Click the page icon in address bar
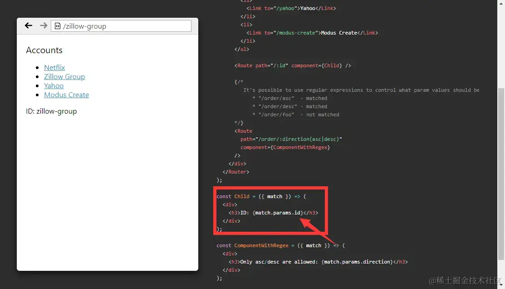The image size is (505, 289). [57, 26]
